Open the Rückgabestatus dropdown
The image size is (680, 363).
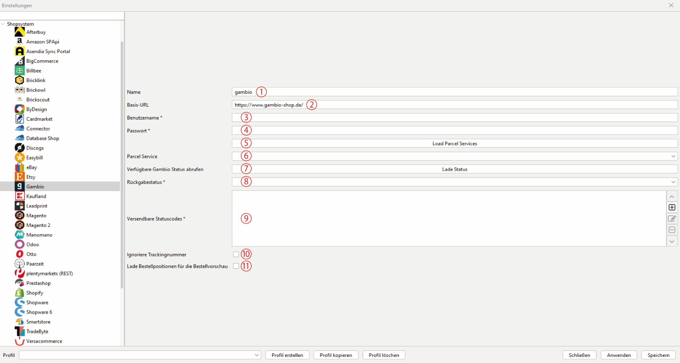tap(673, 182)
